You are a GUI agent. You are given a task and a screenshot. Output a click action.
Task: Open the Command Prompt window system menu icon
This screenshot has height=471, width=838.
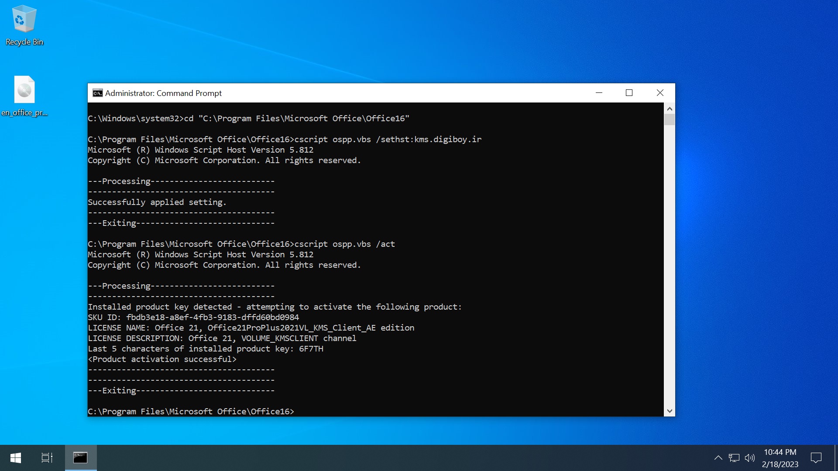(x=97, y=93)
